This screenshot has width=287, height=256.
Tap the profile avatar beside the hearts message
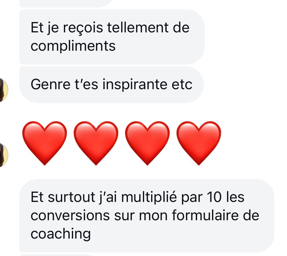(3, 155)
